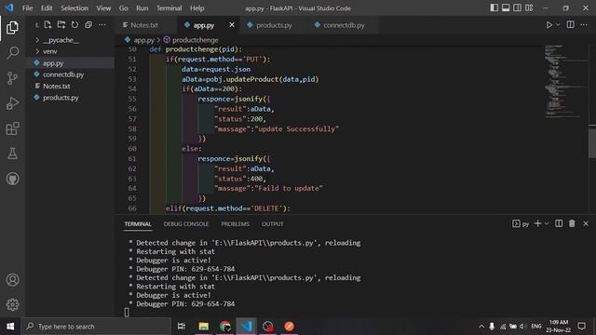Create a new folder in Explorer

pyautogui.click(x=61, y=25)
